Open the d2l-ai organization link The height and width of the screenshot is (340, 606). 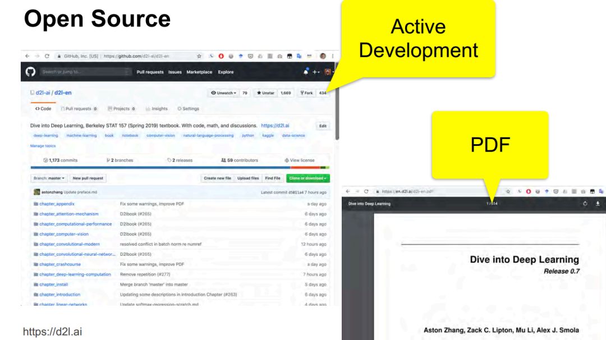[43, 93]
